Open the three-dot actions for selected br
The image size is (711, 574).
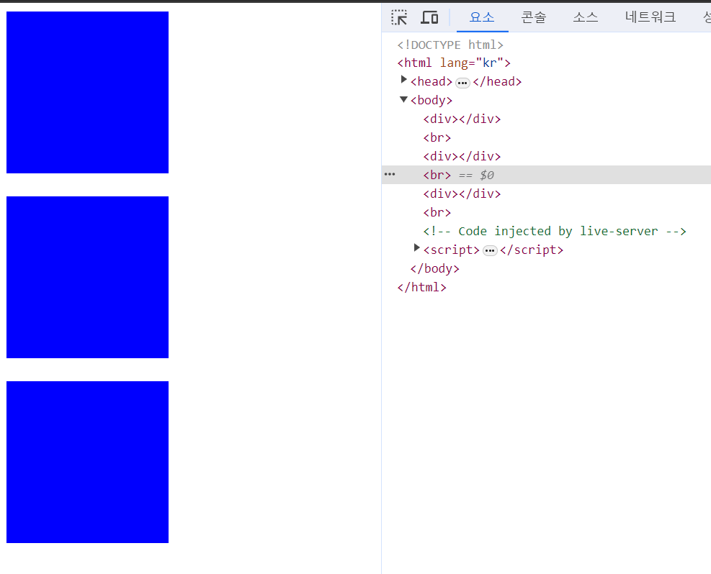click(390, 174)
